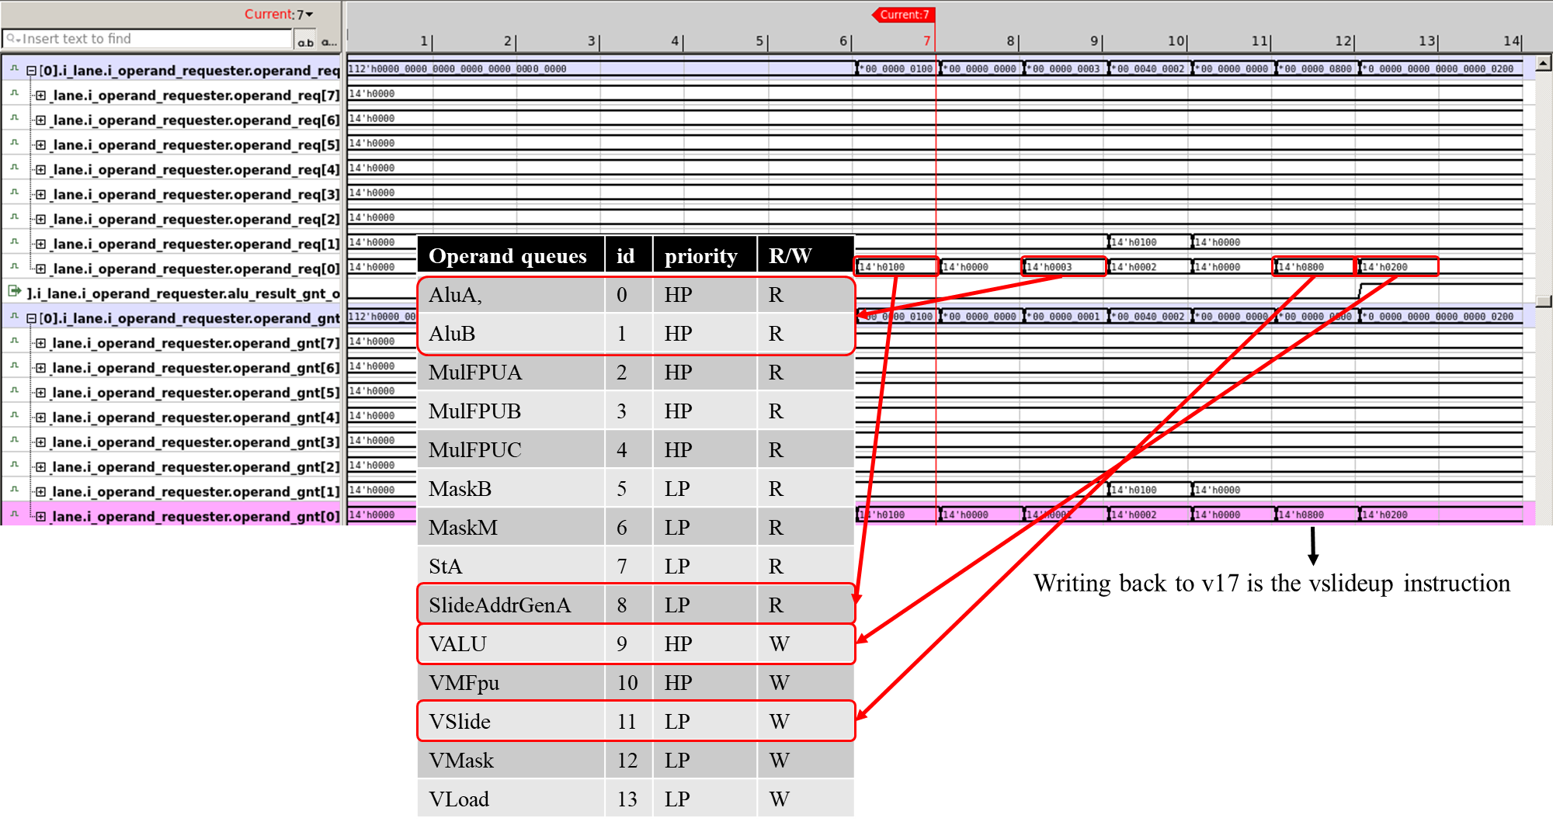The width and height of the screenshot is (1553, 825).
Task: Click the Insert text to find field
Action: coord(140,37)
